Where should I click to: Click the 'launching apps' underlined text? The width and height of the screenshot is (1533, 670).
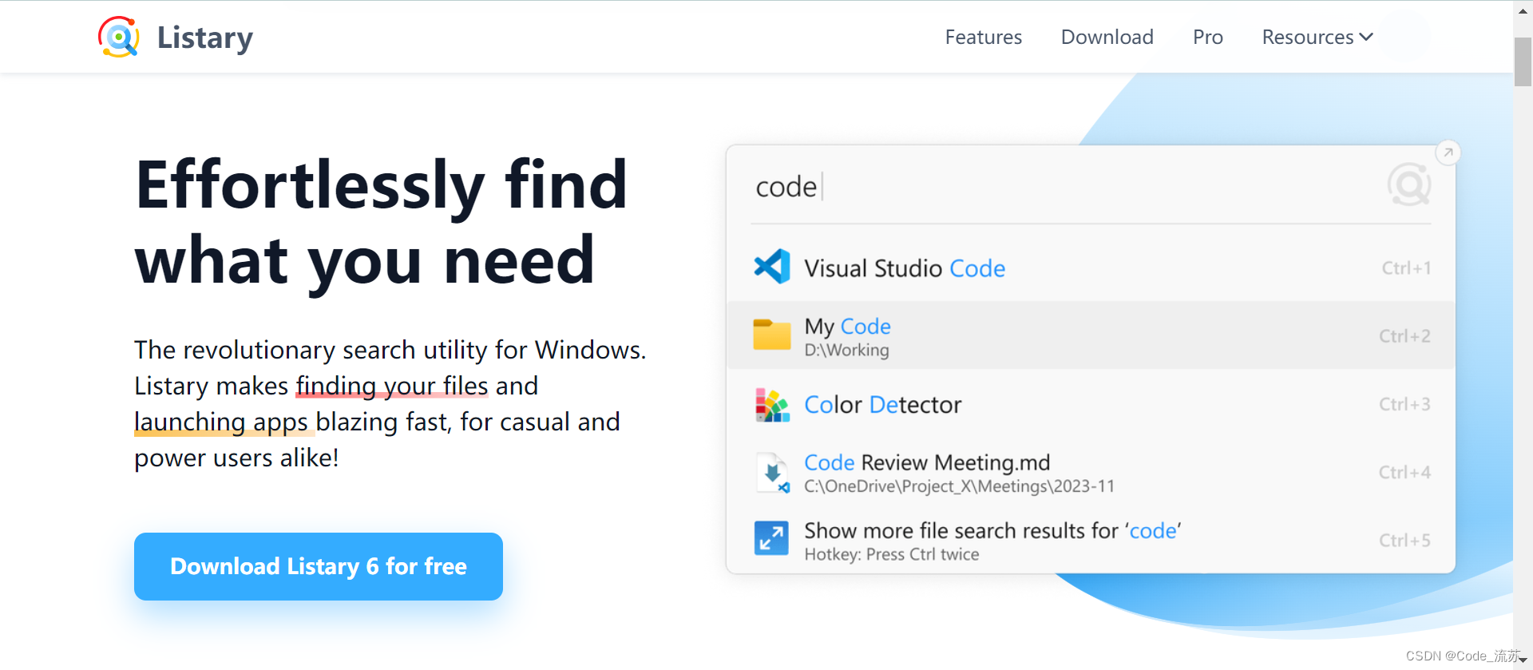[221, 422]
